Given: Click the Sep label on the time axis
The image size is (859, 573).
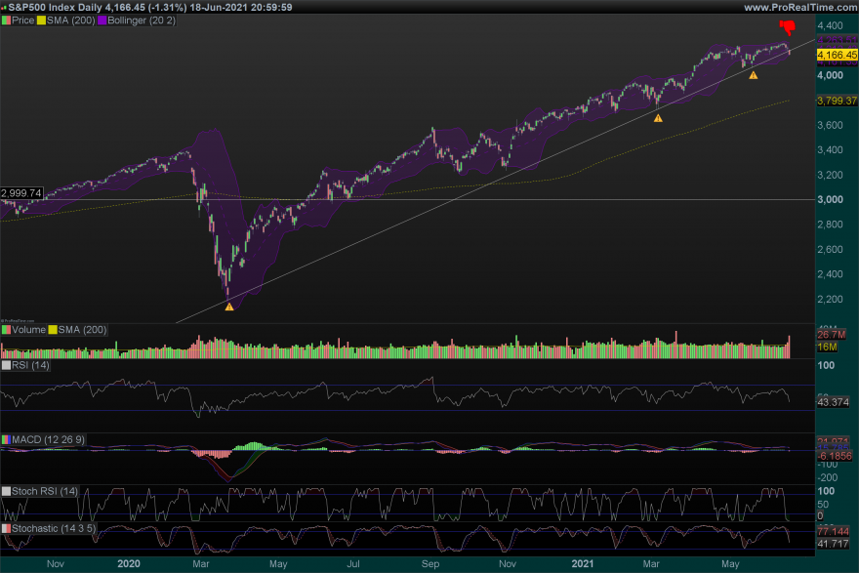Looking at the screenshot, I should point(430,563).
